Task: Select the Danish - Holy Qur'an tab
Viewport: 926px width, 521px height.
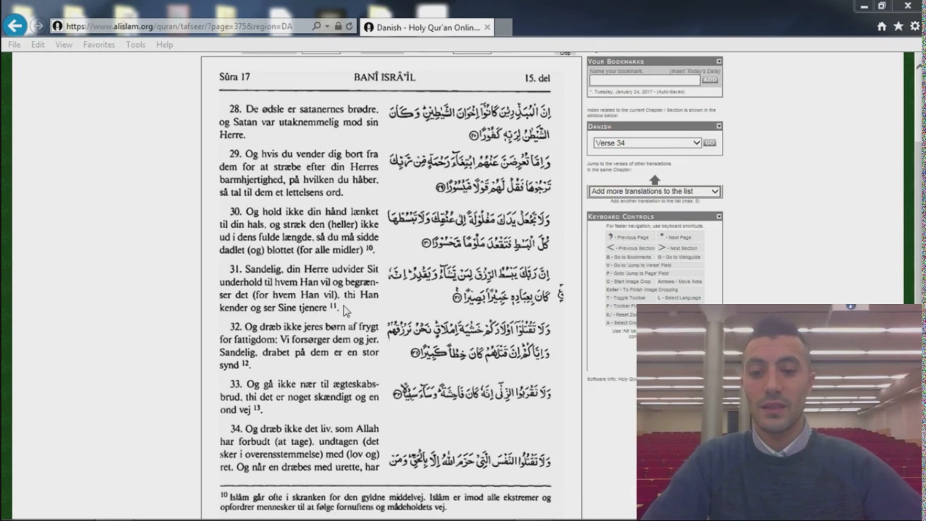Action: pyautogui.click(x=427, y=27)
